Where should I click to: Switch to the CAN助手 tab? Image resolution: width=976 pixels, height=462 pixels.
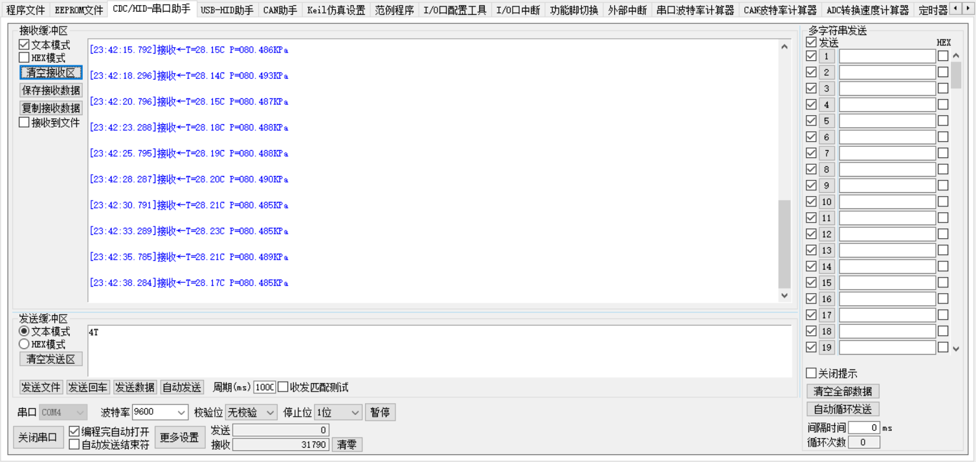click(x=280, y=10)
